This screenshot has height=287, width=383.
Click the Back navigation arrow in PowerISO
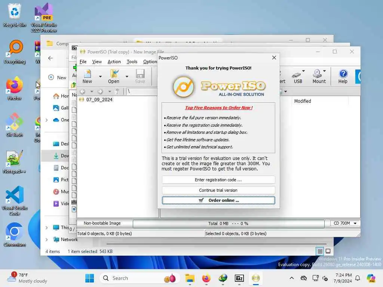[83, 92]
